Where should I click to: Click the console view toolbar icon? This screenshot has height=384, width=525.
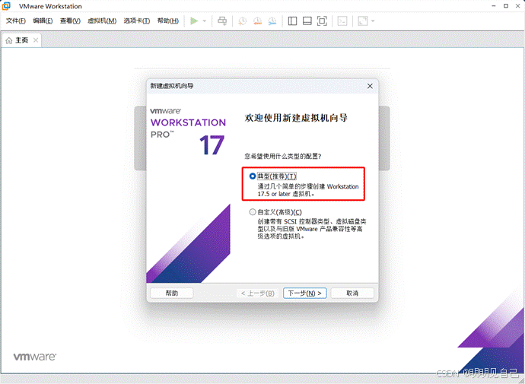point(342,21)
